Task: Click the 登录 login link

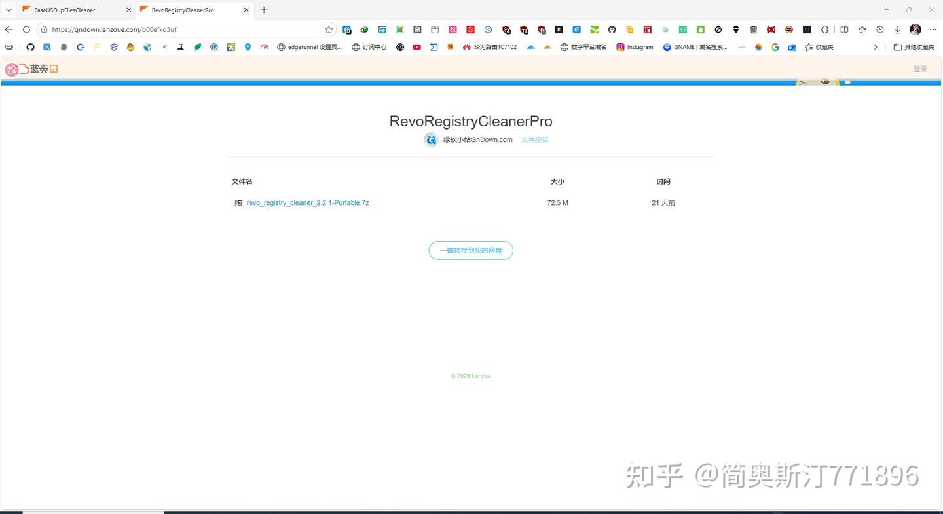Action: [x=920, y=69]
